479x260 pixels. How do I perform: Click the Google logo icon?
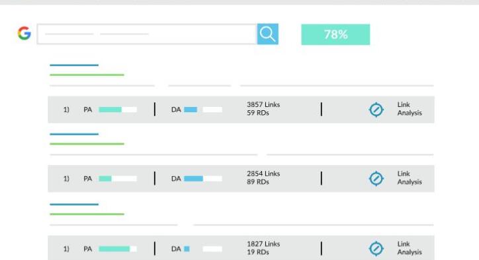(24, 33)
